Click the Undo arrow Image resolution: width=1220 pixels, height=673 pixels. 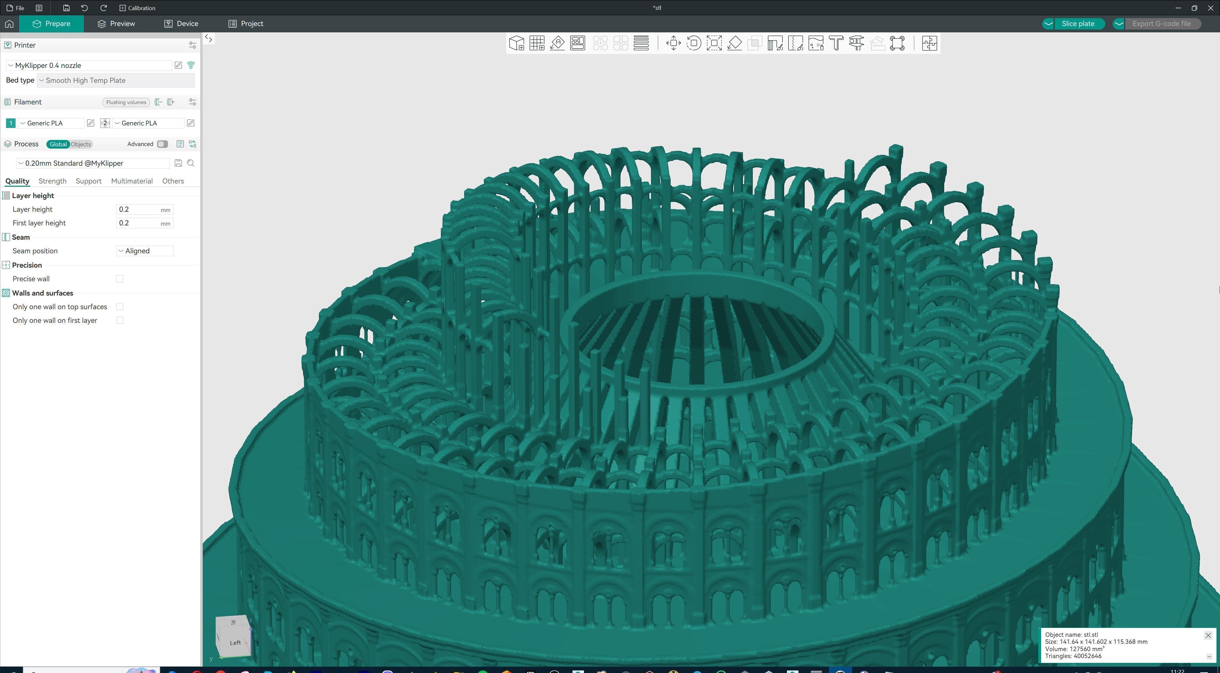84,8
